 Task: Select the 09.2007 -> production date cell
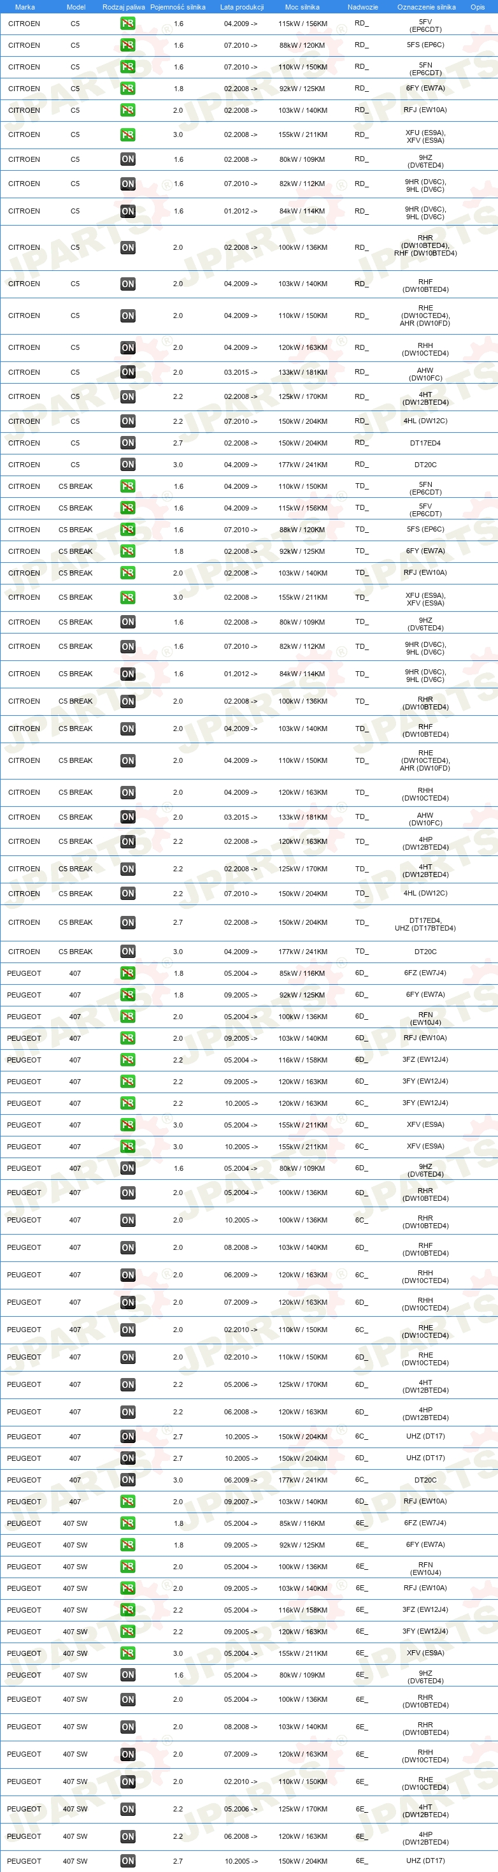[240, 1502]
